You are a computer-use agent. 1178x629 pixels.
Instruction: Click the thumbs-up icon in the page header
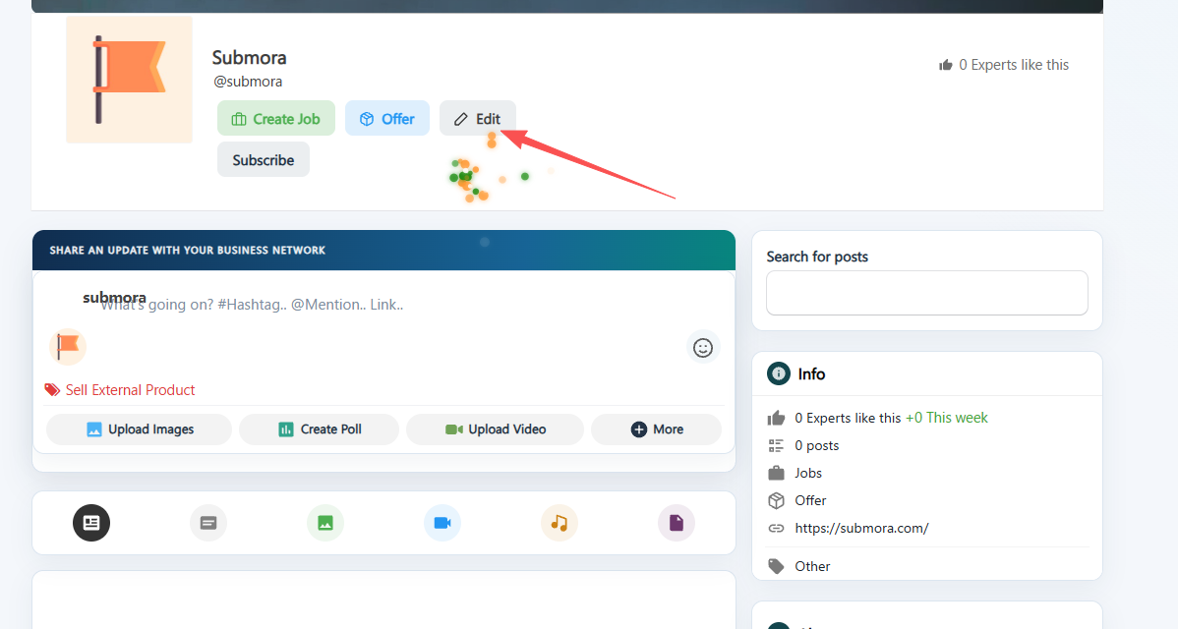pos(945,65)
